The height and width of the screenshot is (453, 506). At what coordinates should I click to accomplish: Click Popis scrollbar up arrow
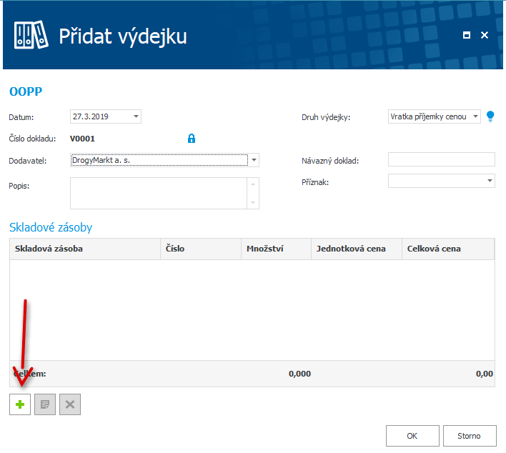[253, 184]
